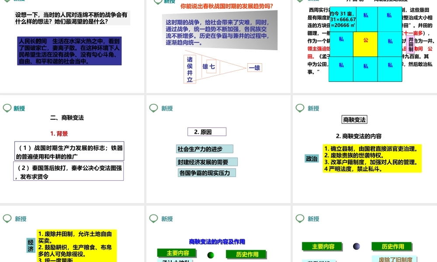
Task: Click the 经济 vertical label
Action: 31,245
